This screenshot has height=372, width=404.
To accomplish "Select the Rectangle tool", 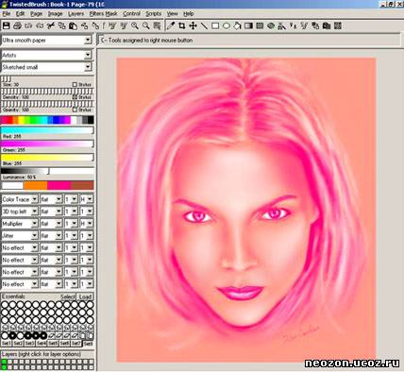I will (215, 25).
